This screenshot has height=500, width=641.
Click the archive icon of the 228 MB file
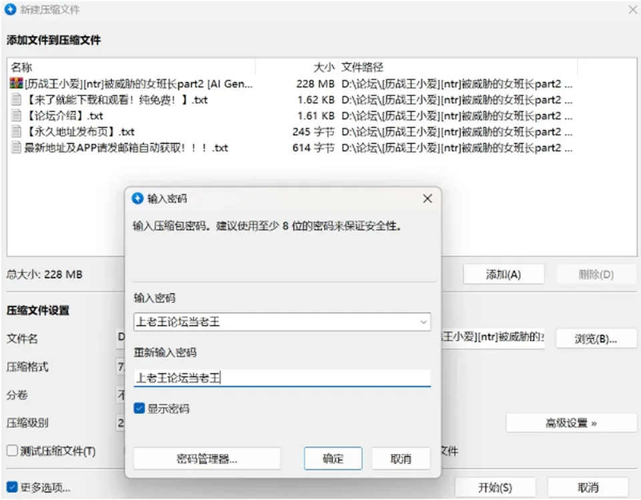[x=16, y=83]
